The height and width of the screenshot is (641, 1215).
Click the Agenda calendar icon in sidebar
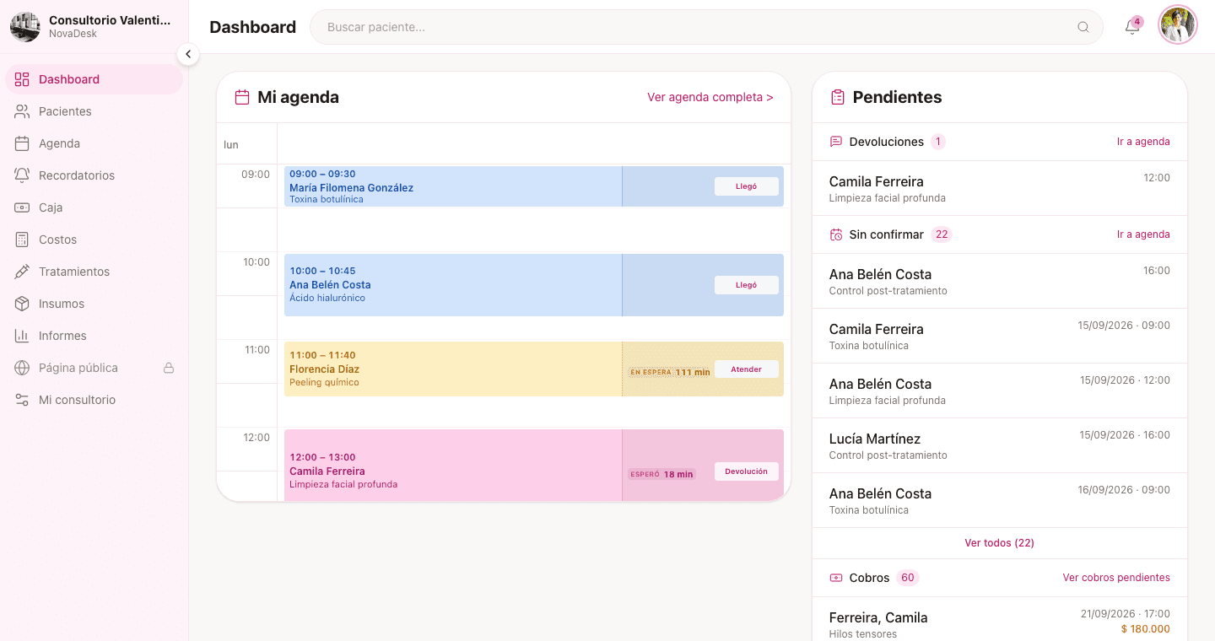click(x=22, y=143)
